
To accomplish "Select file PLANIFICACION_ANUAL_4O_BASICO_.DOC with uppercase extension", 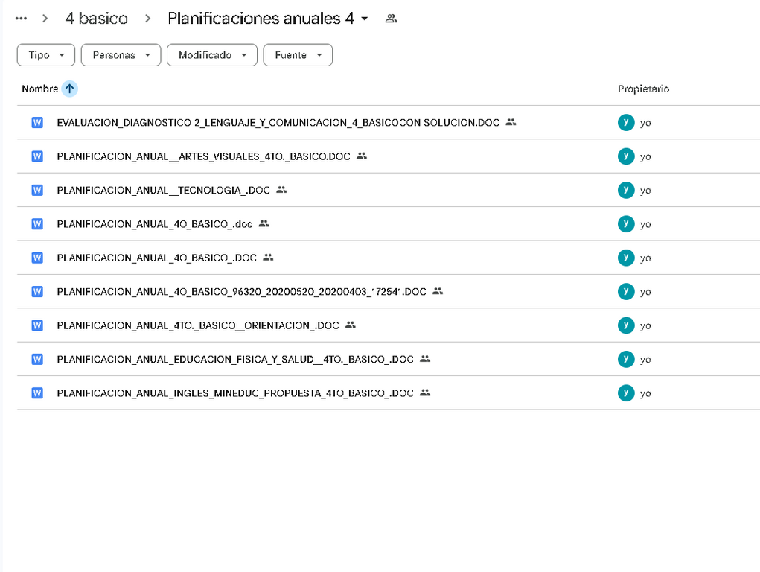I will tap(156, 258).
